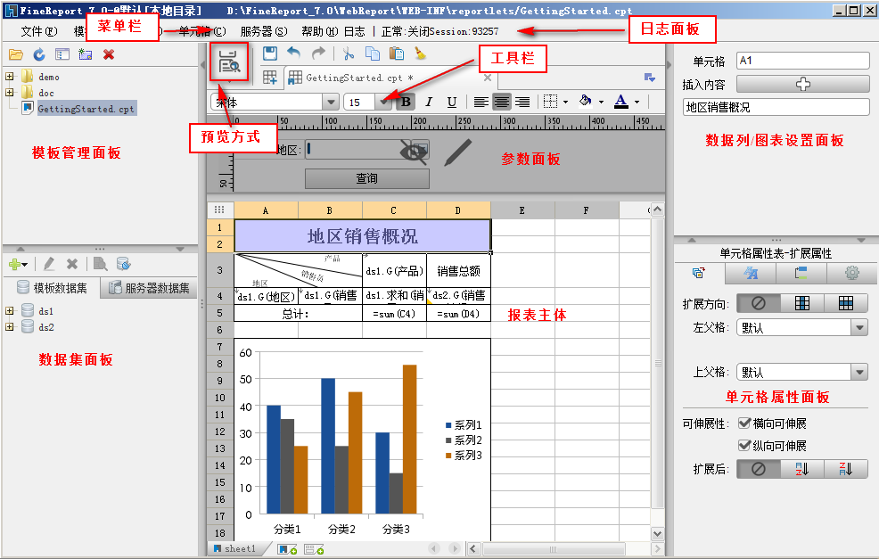Toggle italic text formatting
The height and width of the screenshot is (559, 879).
point(429,102)
